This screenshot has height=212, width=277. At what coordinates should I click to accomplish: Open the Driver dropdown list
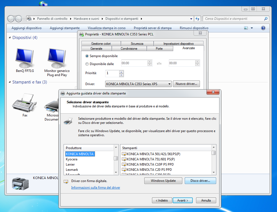pos(169,84)
